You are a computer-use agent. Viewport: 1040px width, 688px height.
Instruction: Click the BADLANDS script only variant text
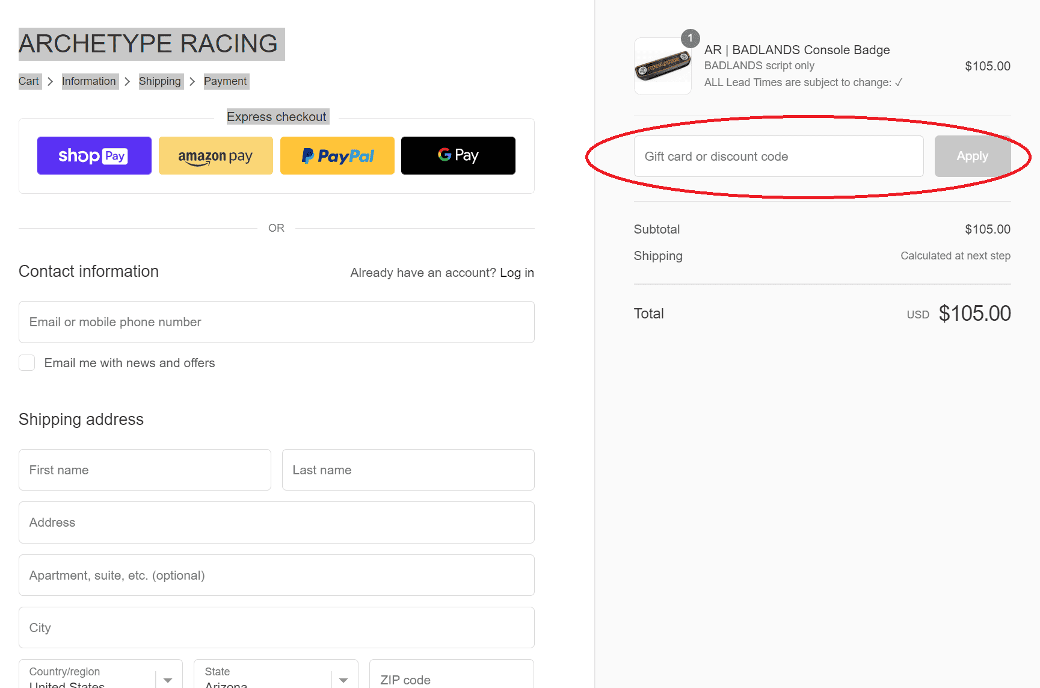(x=759, y=66)
